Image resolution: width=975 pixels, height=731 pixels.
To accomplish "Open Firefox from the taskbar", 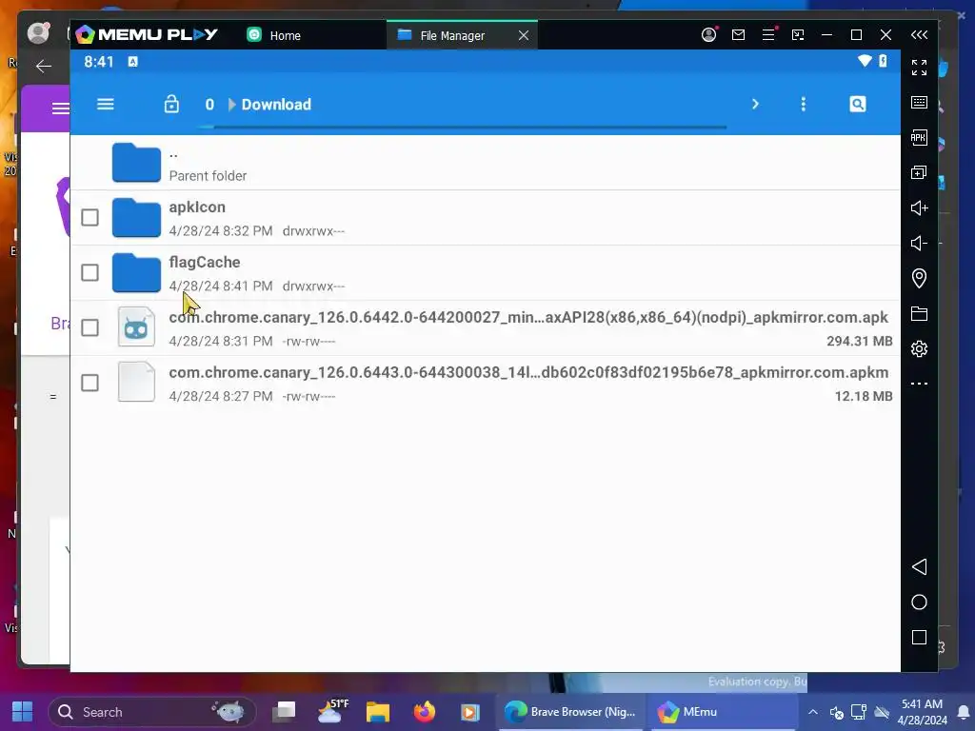I will coord(425,712).
